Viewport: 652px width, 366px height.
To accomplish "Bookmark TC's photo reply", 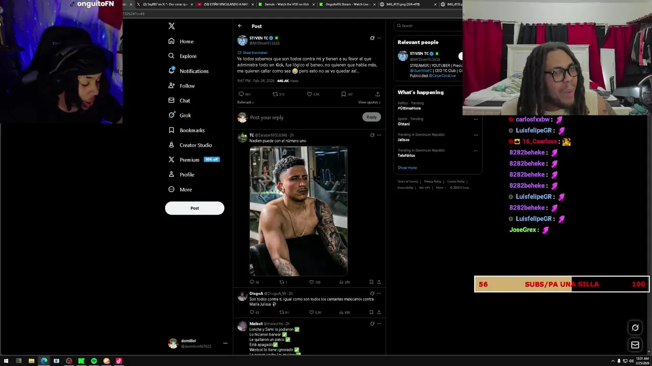I will [371, 282].
